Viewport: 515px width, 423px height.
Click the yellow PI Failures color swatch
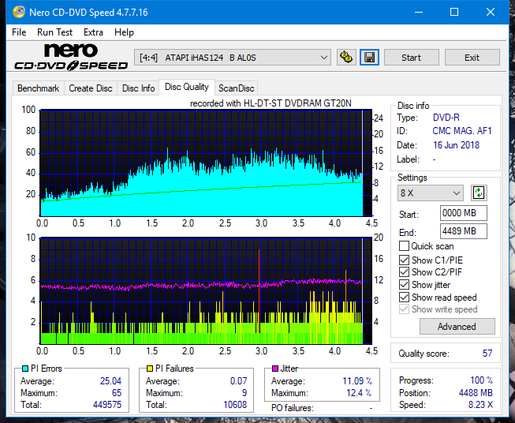pos(150,369)
